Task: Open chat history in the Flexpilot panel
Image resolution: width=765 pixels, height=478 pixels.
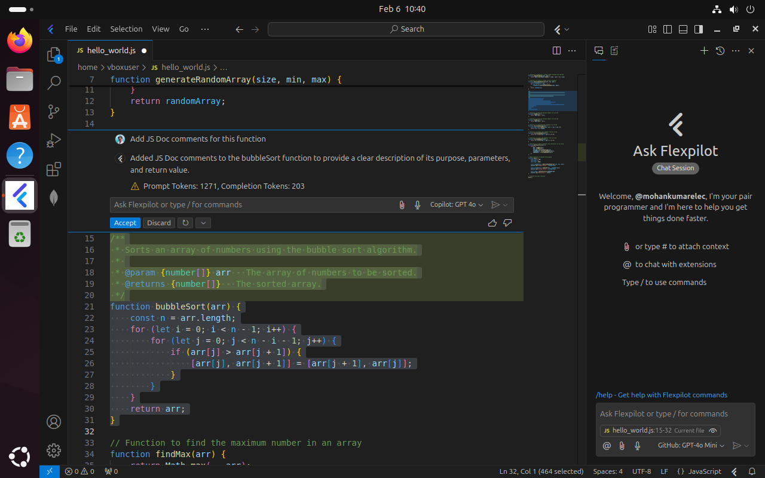Action: (720, 51)
